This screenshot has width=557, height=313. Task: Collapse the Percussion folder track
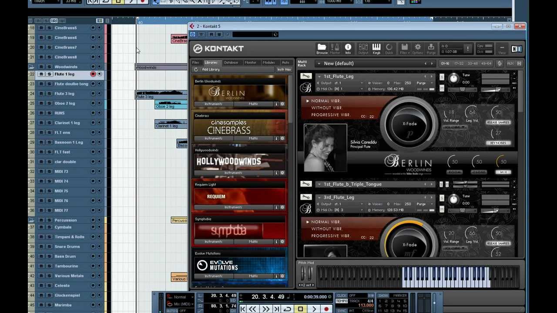click(x=31, y=220)
